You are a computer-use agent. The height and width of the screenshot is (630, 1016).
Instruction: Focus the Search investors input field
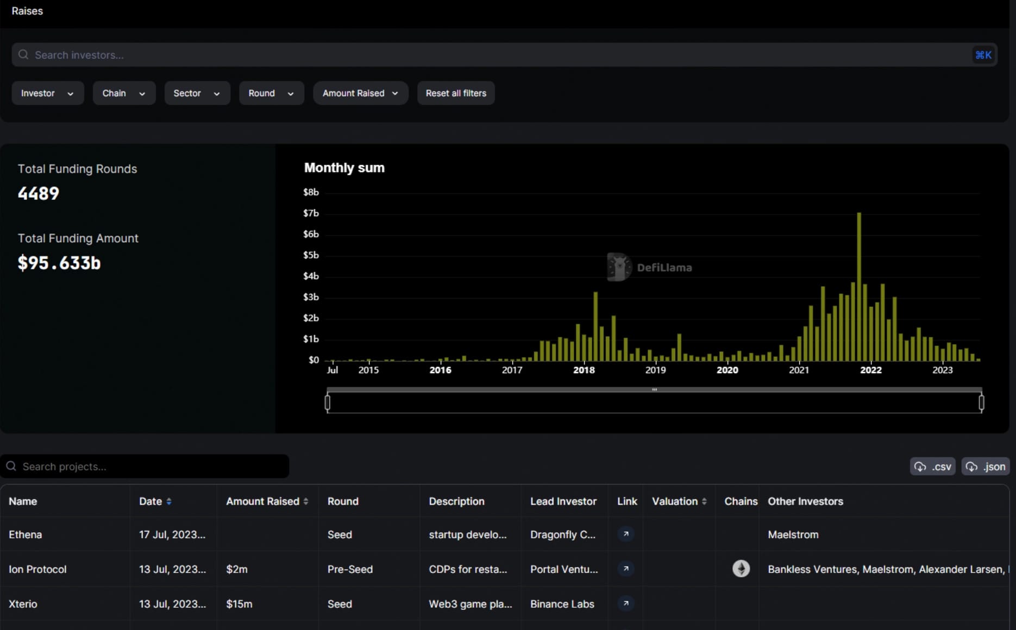click(x=489, y=55)
